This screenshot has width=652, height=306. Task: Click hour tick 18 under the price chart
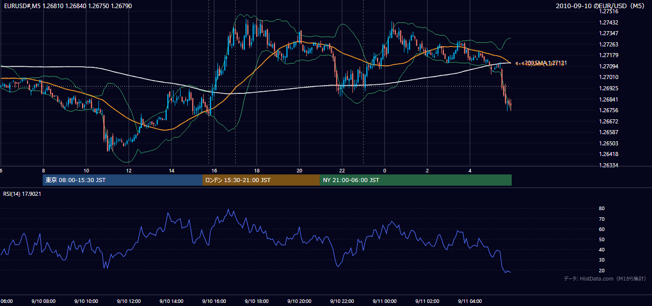click(x=257, y=171)
